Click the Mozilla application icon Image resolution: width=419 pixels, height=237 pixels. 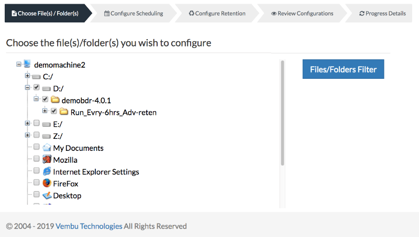(47, 160)
